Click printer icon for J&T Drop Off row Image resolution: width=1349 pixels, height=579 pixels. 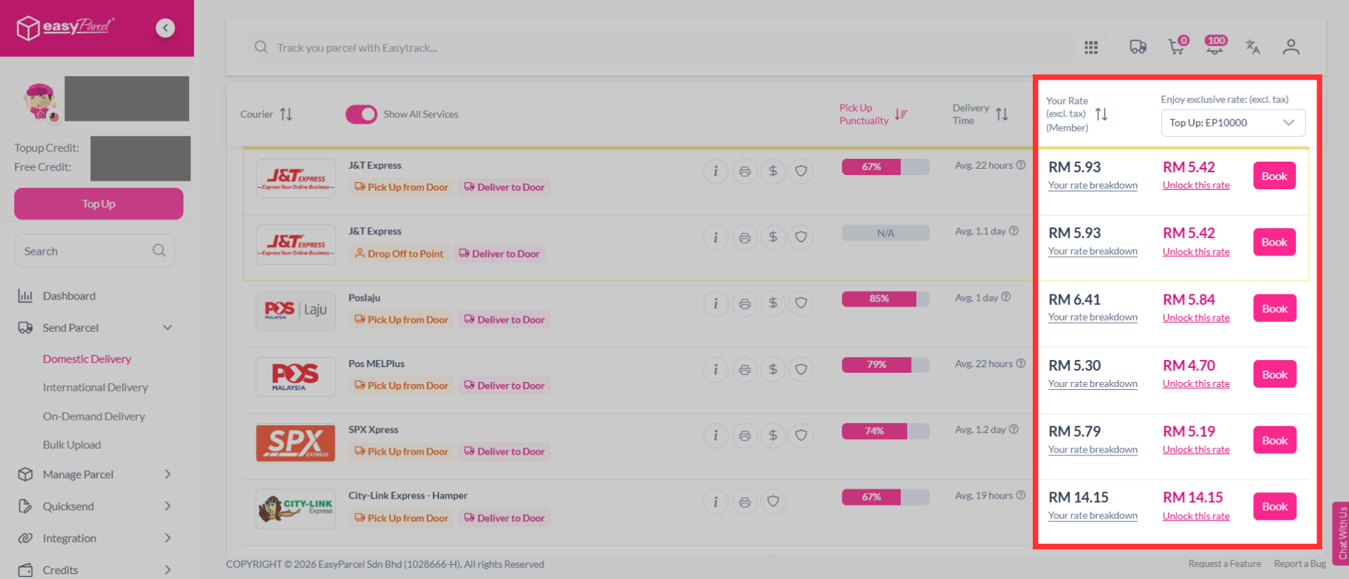point(744,237)
